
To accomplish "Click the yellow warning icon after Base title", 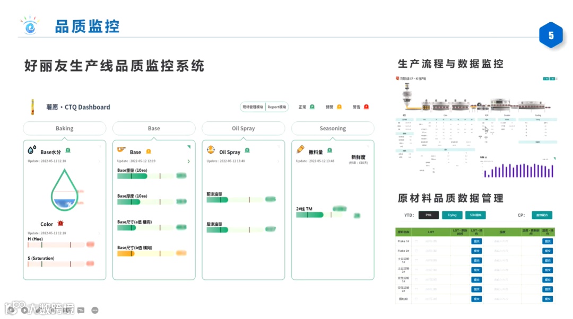I will pos(149,151).
